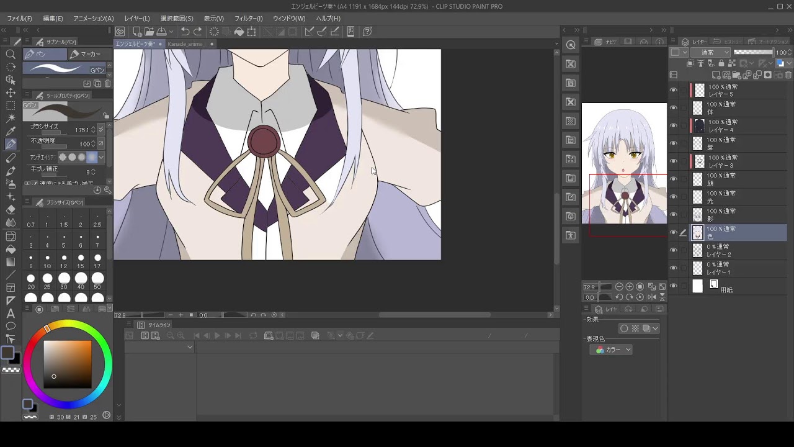Click the Navigator preview thumbnail
This screenshot has width=794, height=447.
(624, 163)
